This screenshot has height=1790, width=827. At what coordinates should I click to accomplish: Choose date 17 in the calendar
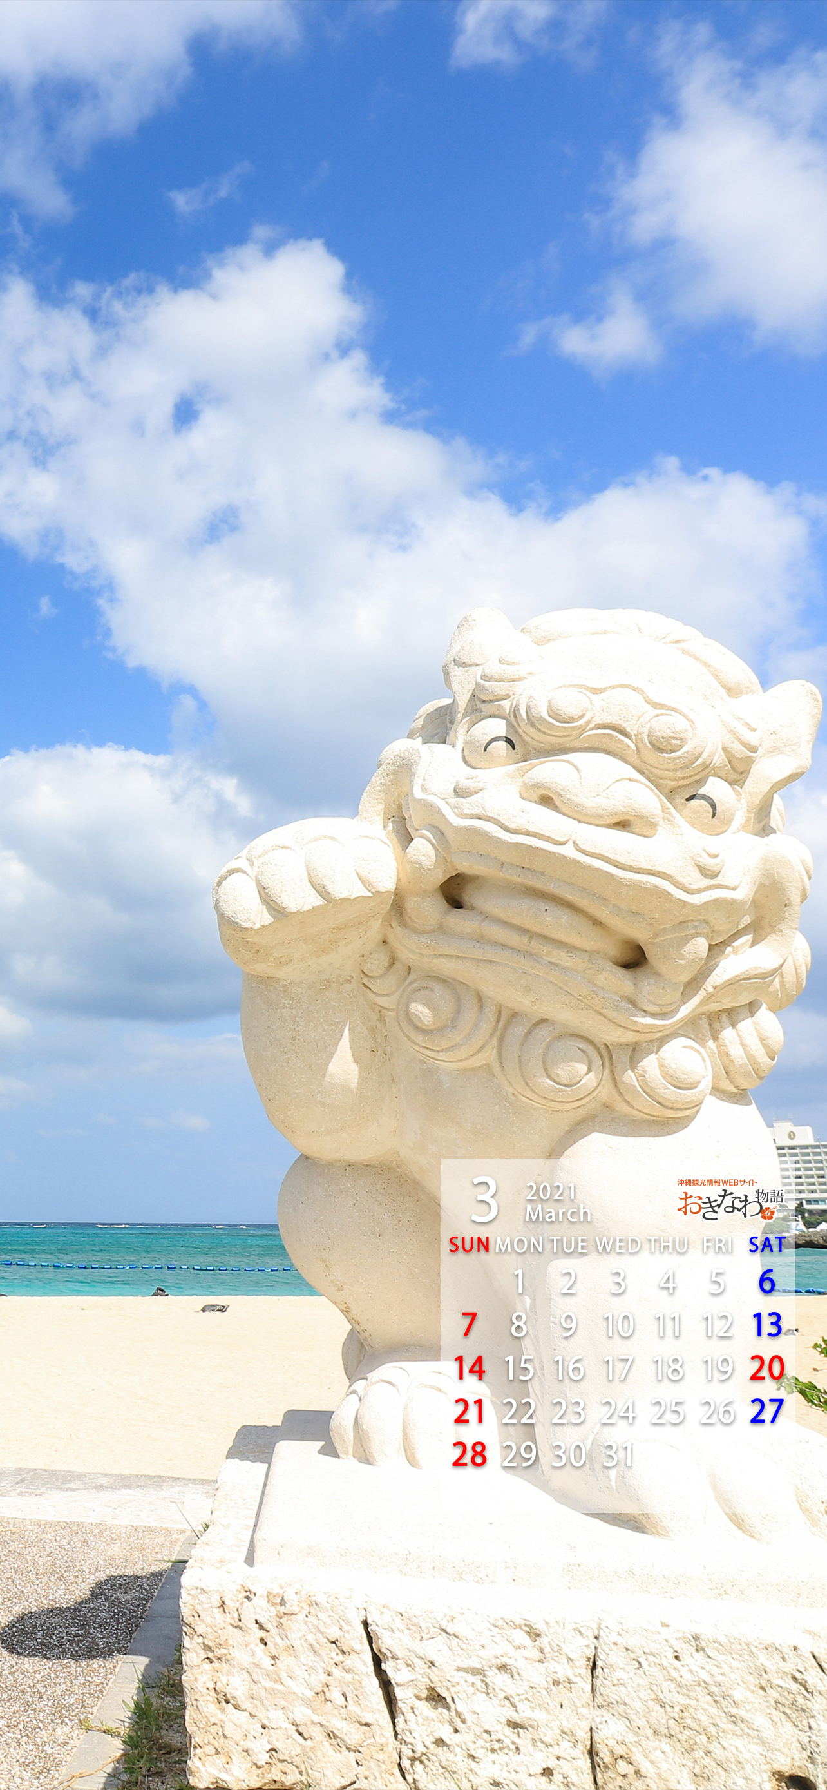618,1369
